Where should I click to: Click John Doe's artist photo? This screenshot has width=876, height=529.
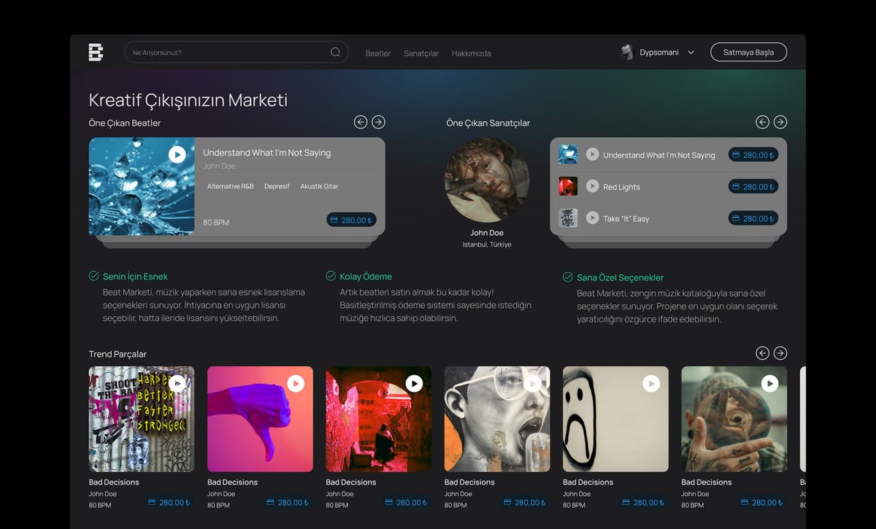[x=487, y=180]
